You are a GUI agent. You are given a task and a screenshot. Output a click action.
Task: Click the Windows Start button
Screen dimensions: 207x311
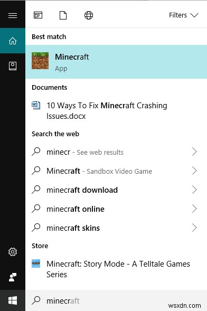click(13, 300)
